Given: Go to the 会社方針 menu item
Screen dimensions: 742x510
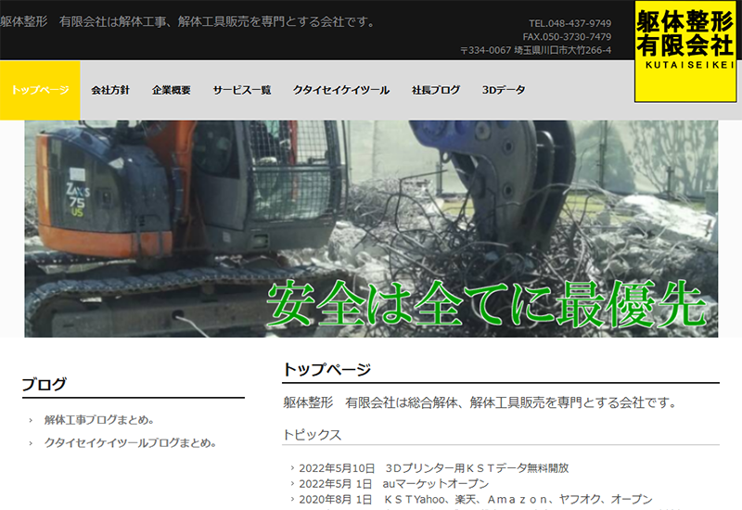Looking at the screenshot, I should click(110, 90).
